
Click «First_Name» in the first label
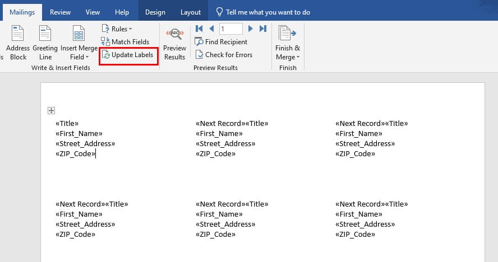tap(79, 134)
